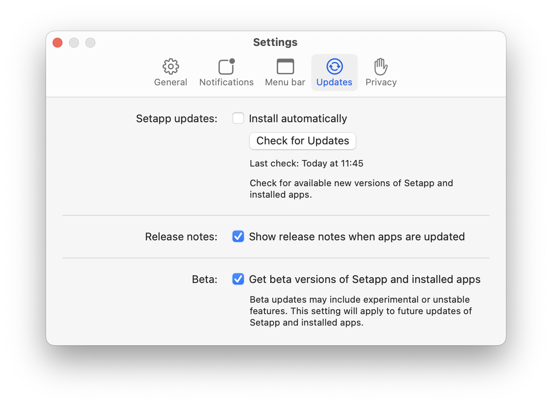Disable the Get beta versions checkbox
Screen dimensions: 552x406
coord(238,279)
